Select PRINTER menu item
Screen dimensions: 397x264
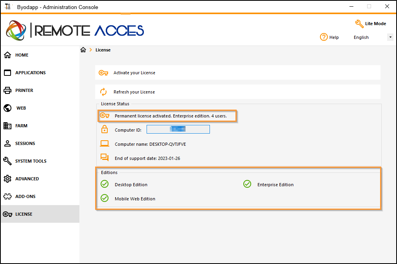40,90
